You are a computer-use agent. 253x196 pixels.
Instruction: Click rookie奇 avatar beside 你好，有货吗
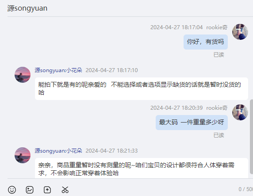[x=240, y=32]
